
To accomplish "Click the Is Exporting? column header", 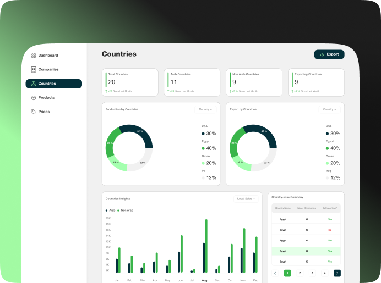I will point(330,208).
